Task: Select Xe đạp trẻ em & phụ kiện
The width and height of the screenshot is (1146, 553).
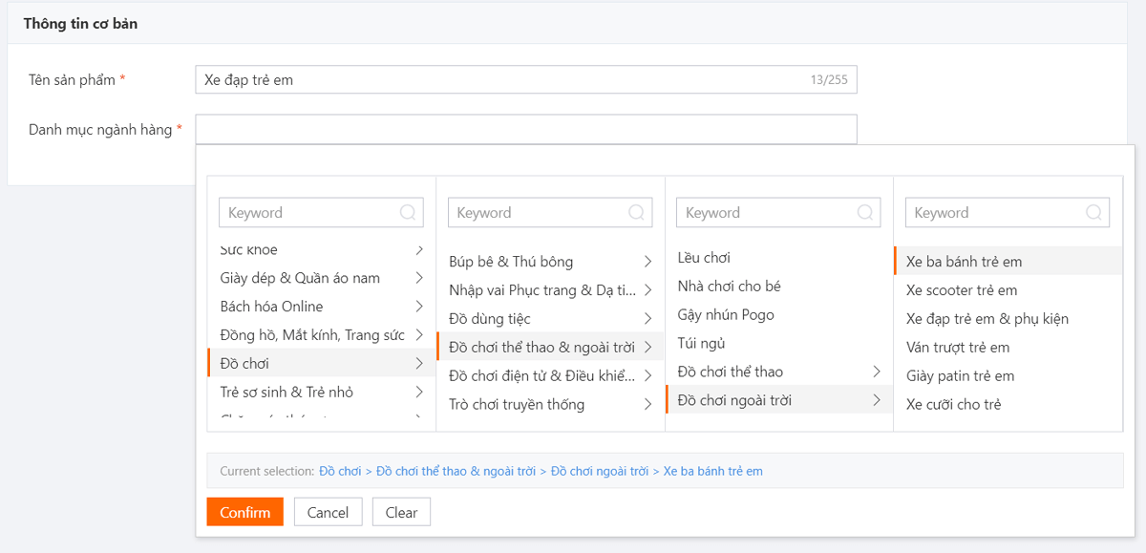Action: [987, 319]
